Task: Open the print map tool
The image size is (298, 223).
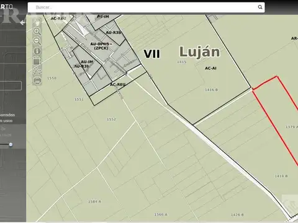Action: click(x=37, y=81)
